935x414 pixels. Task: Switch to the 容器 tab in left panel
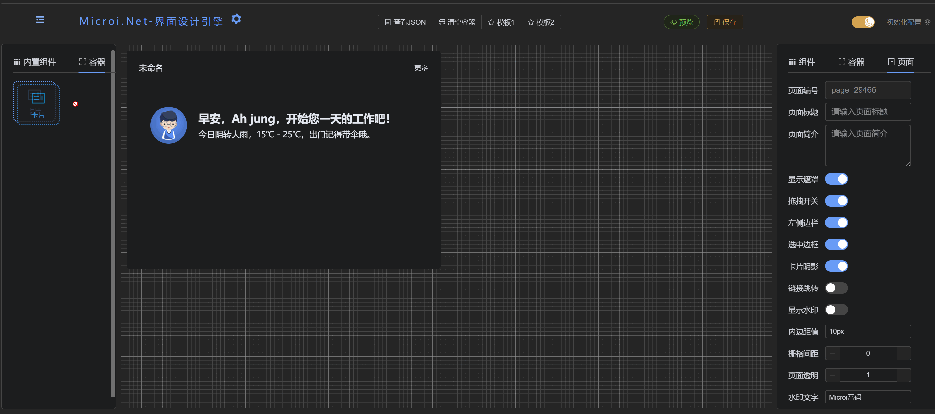[x=92, y=62]
